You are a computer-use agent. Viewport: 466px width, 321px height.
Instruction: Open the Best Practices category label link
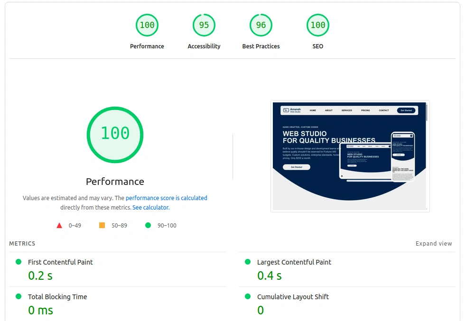coord(261,46)
